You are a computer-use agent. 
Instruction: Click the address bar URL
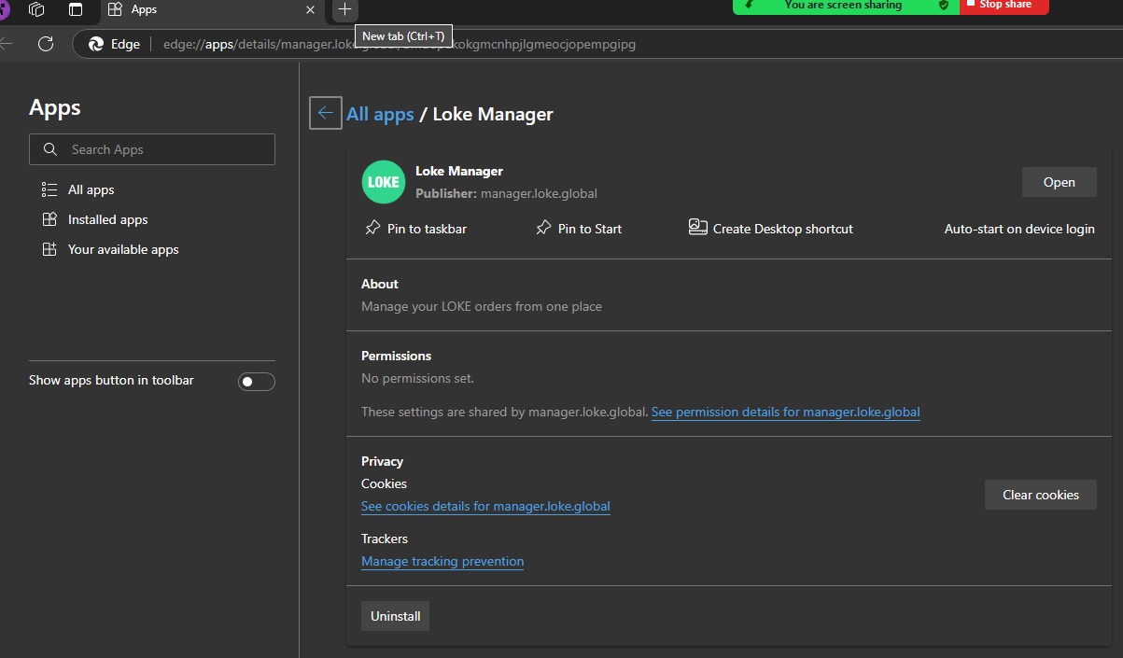[400, 44]
